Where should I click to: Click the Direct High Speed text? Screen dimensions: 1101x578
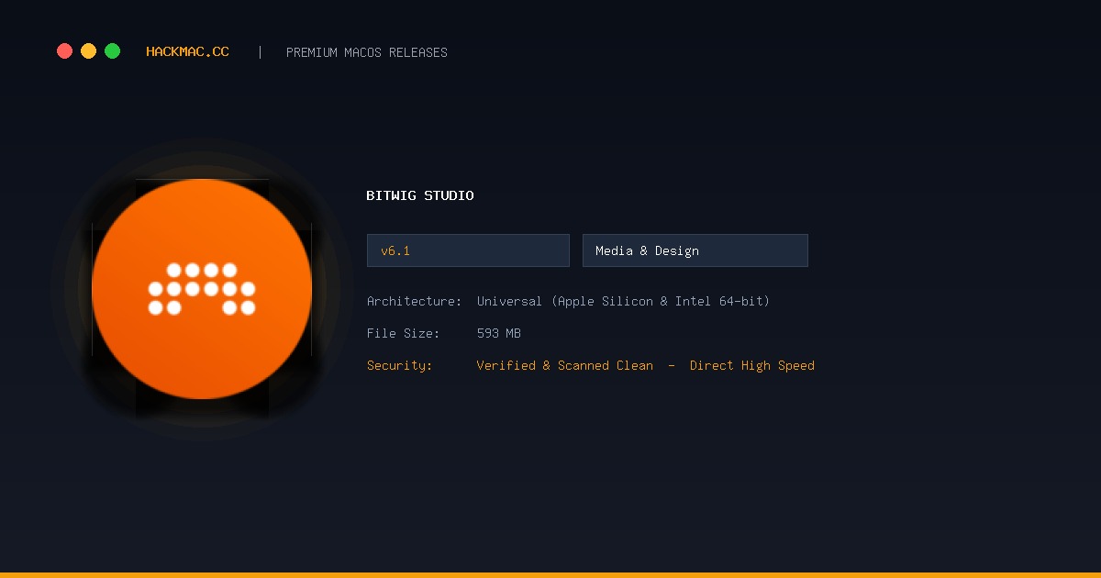tap(752, 365)
